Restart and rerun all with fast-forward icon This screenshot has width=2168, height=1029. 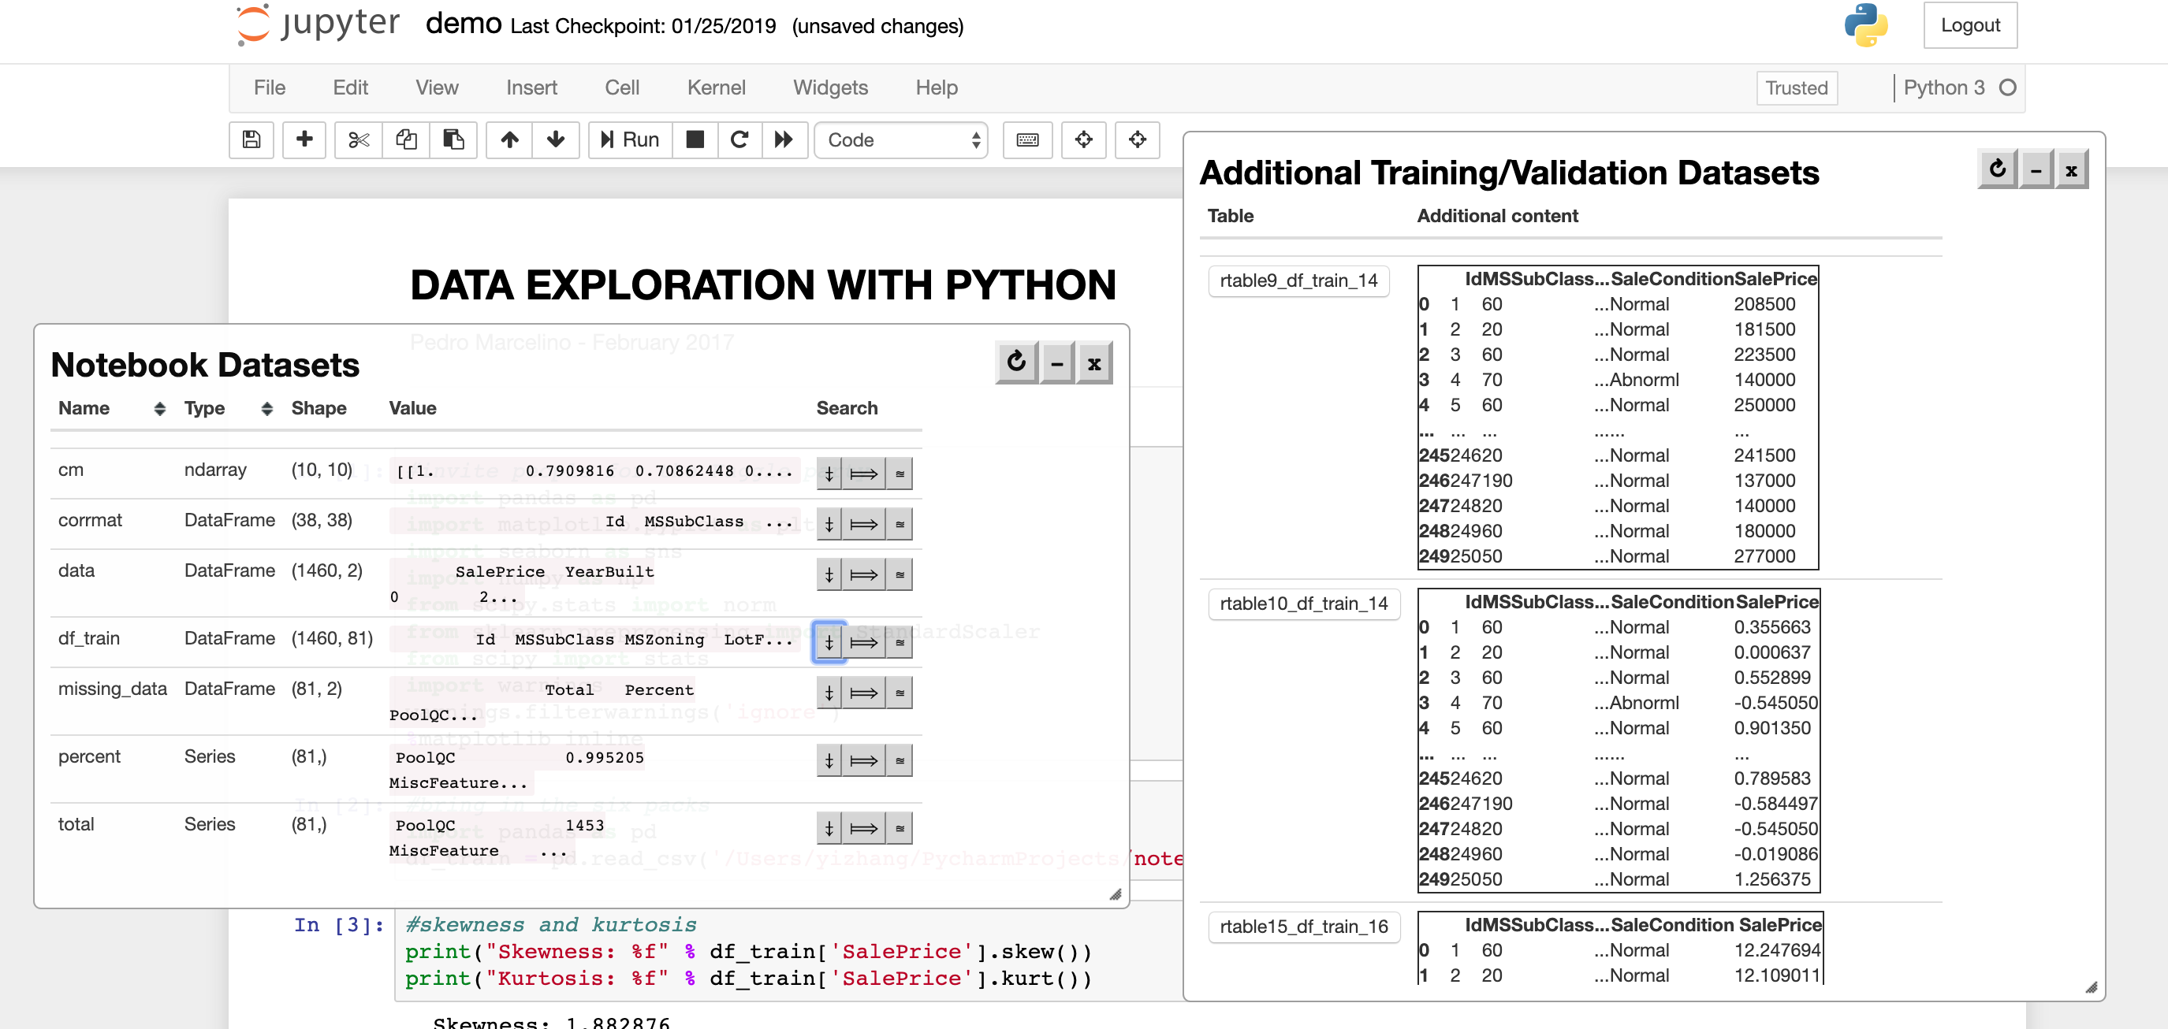click(784, 139)
